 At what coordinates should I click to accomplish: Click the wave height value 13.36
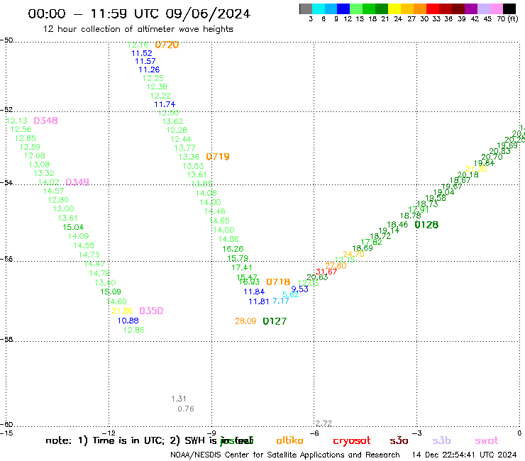coord(189,157)
